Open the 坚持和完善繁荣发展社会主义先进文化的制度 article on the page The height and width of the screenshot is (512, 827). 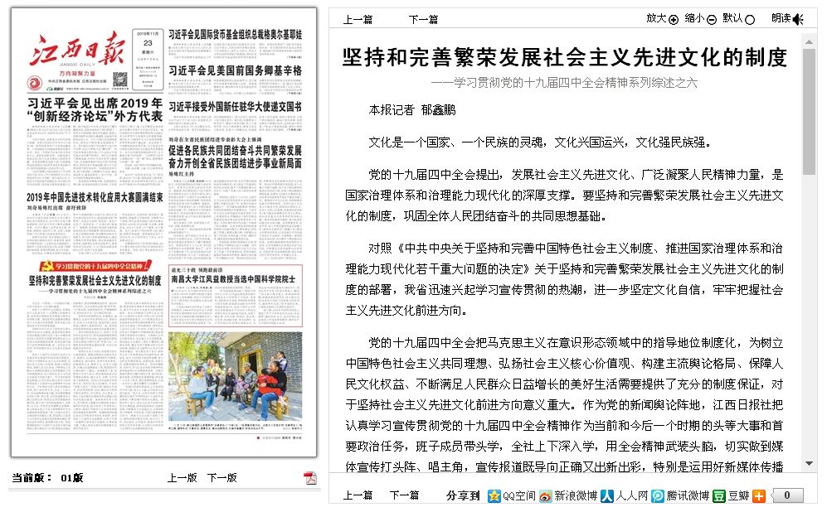[95, 280]
